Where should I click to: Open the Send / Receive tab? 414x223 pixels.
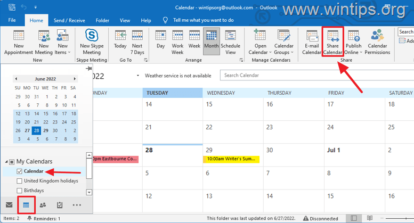(69, 20)
